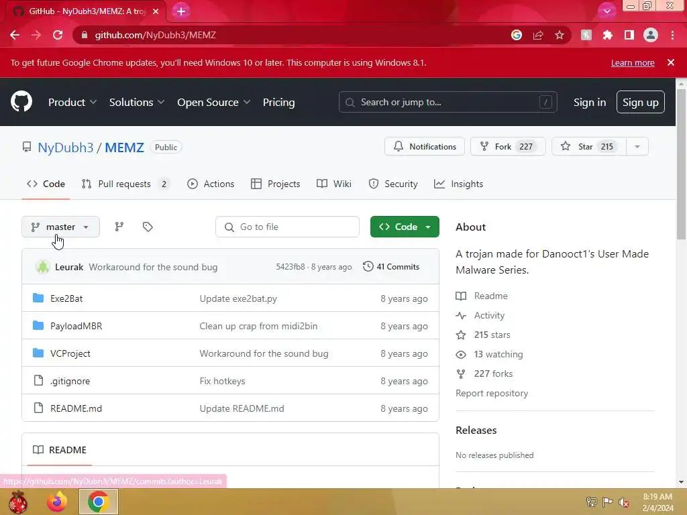Click Chrome icon in the taskbar
The height and width of the screenshot is (515, 687).
98,502
